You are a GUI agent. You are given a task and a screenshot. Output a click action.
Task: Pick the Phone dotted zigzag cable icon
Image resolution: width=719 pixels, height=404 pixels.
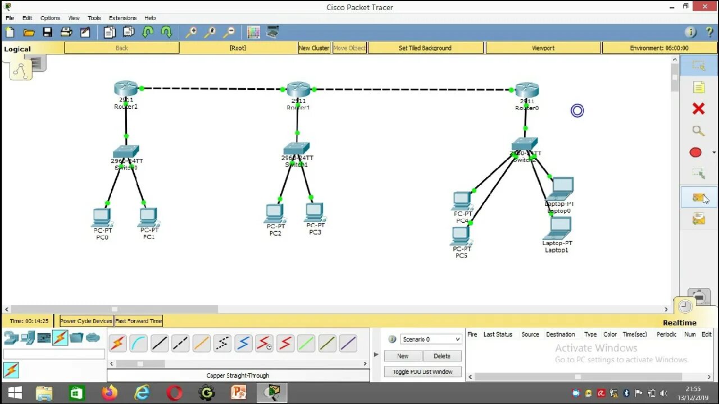point(222,343)
